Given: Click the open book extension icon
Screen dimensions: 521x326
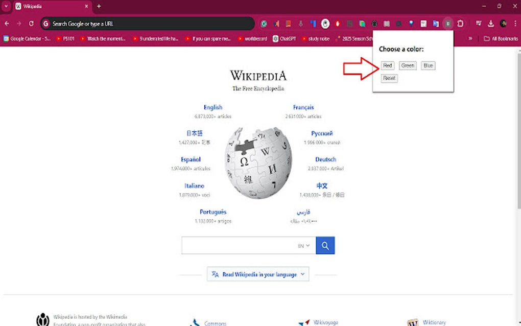Looking at the screenshot, I should pos(387,24).
